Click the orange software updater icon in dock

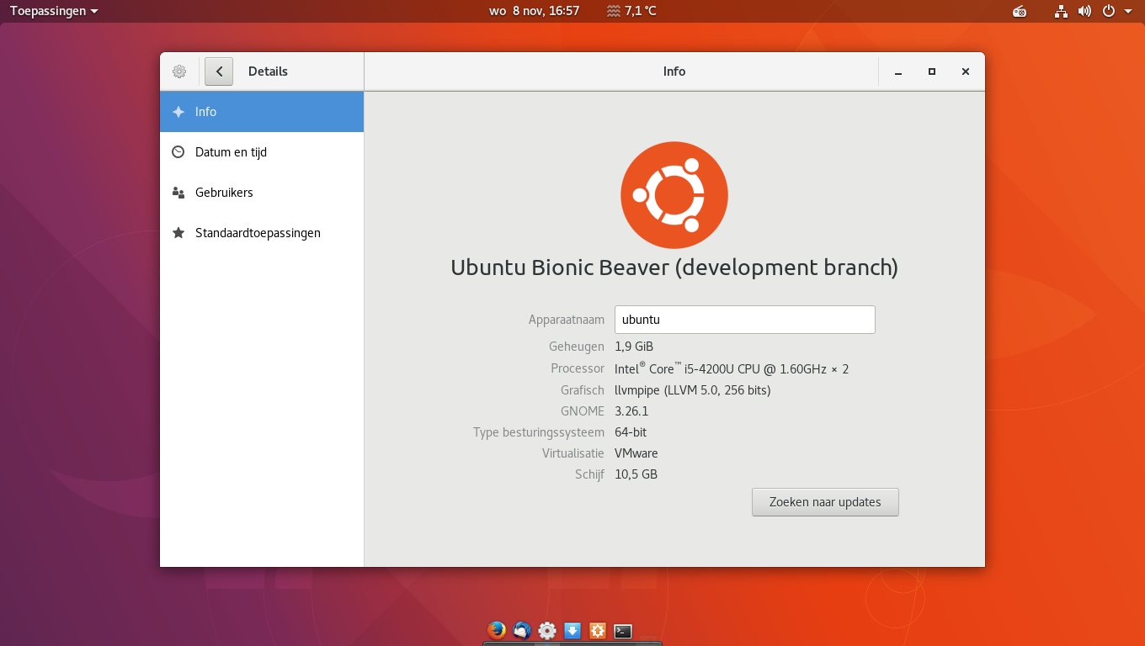[x=598, y=630]
